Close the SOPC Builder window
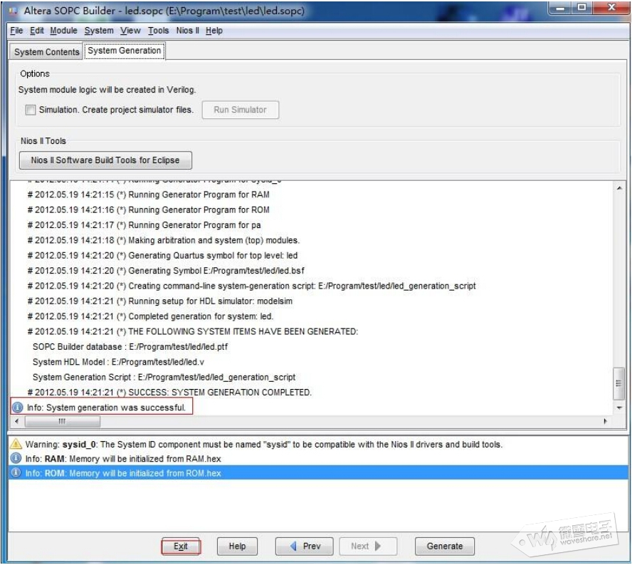 pos(611,8)
